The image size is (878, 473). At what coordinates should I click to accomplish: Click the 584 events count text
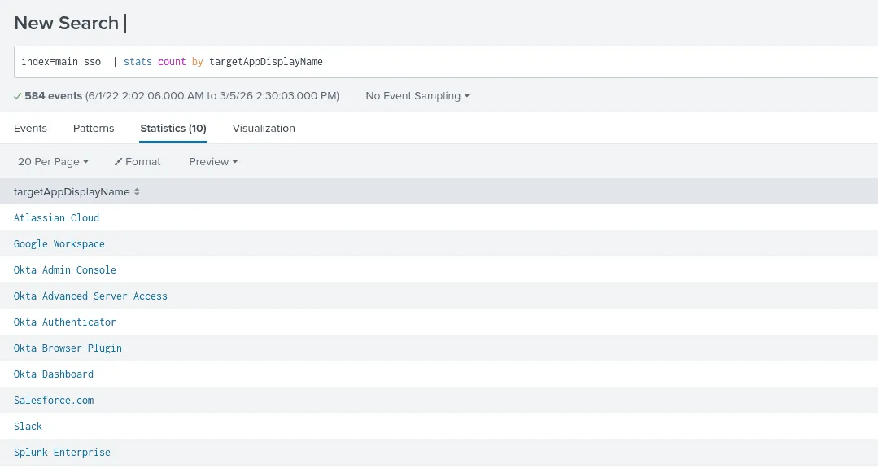coord(53,96)
